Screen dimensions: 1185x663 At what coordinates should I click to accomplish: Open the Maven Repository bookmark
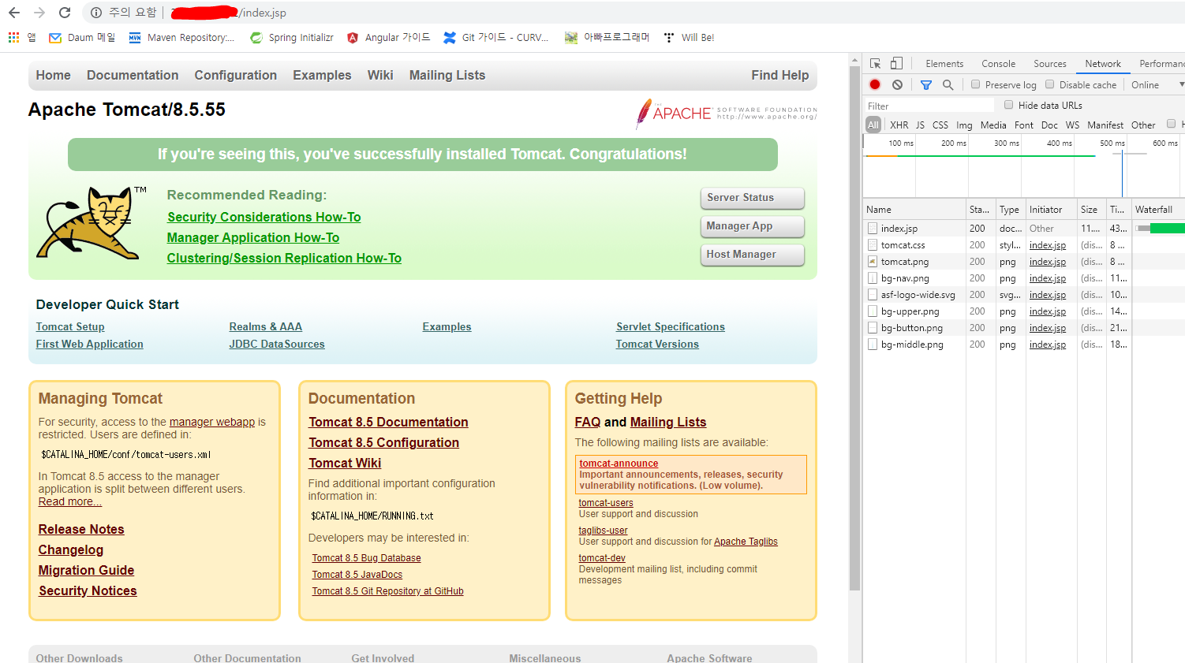(181, 37)
